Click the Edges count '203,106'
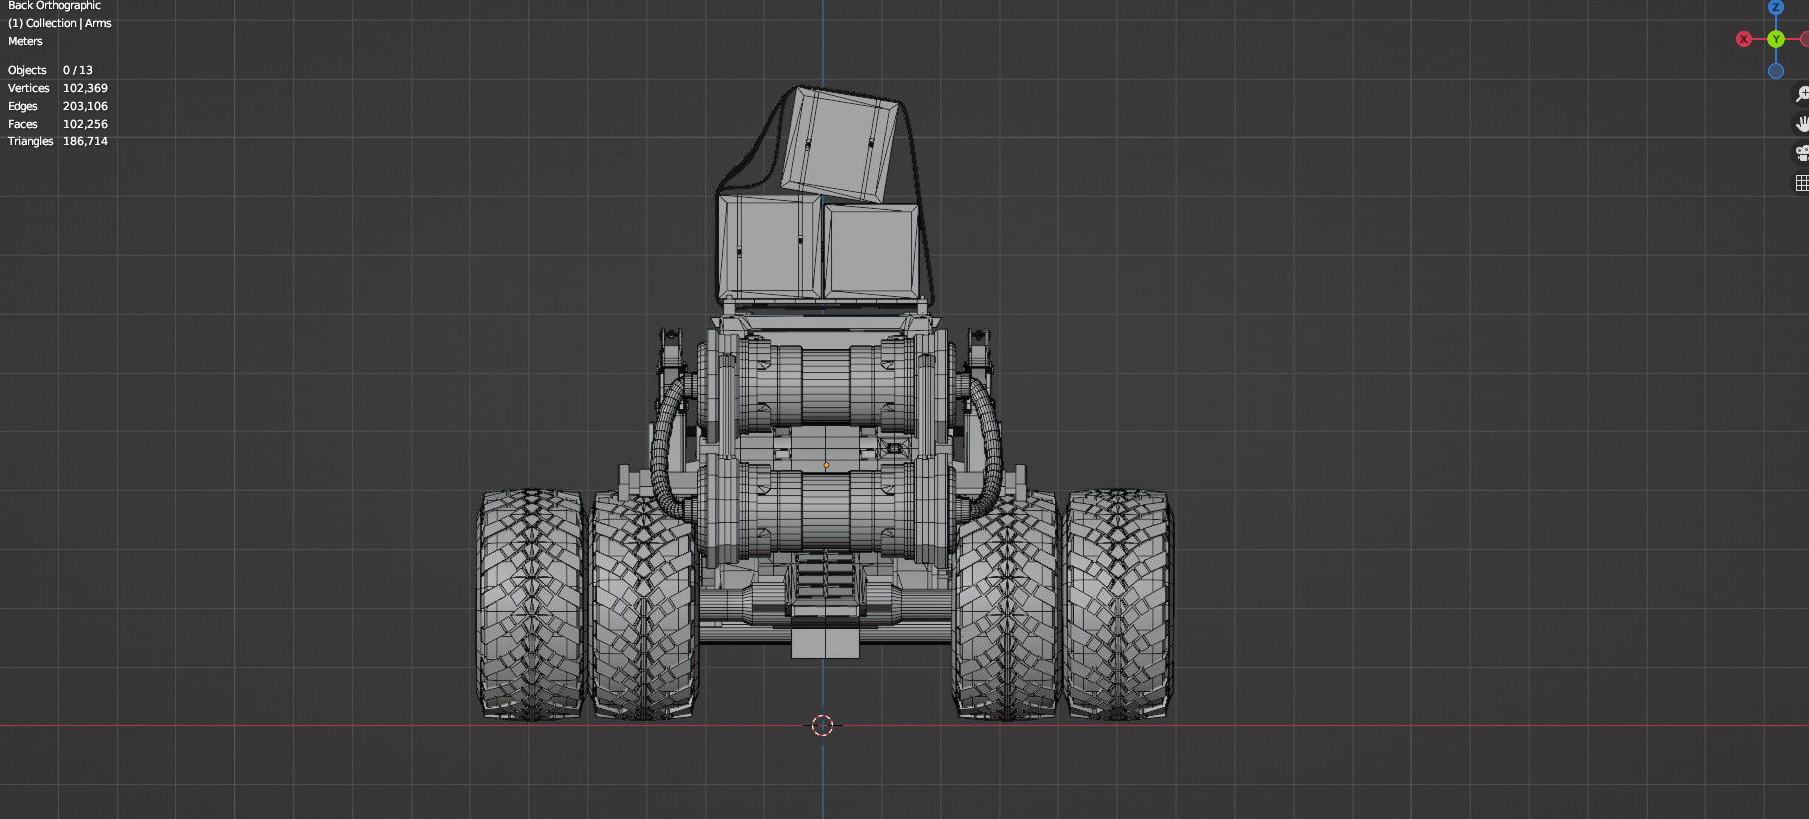The width and height of the screenshot is (1809, 819). click(x=85, y=106)
